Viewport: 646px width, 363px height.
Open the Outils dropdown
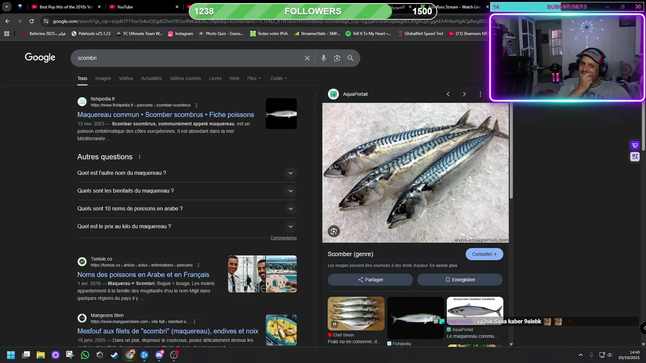(279, 79)
